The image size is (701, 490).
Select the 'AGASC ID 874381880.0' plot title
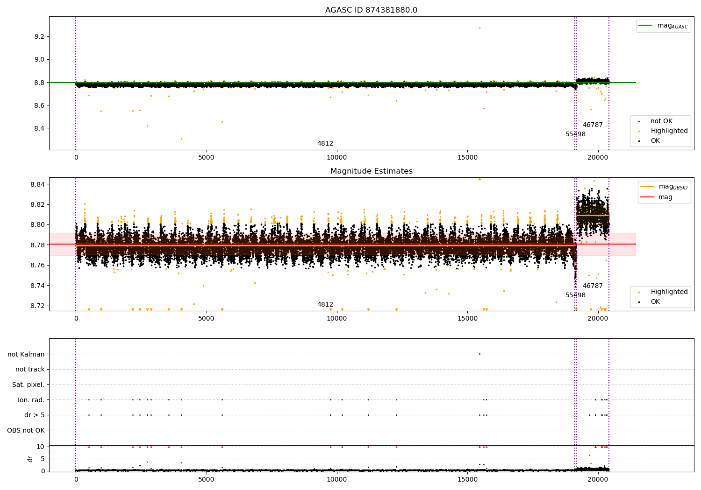371,10
